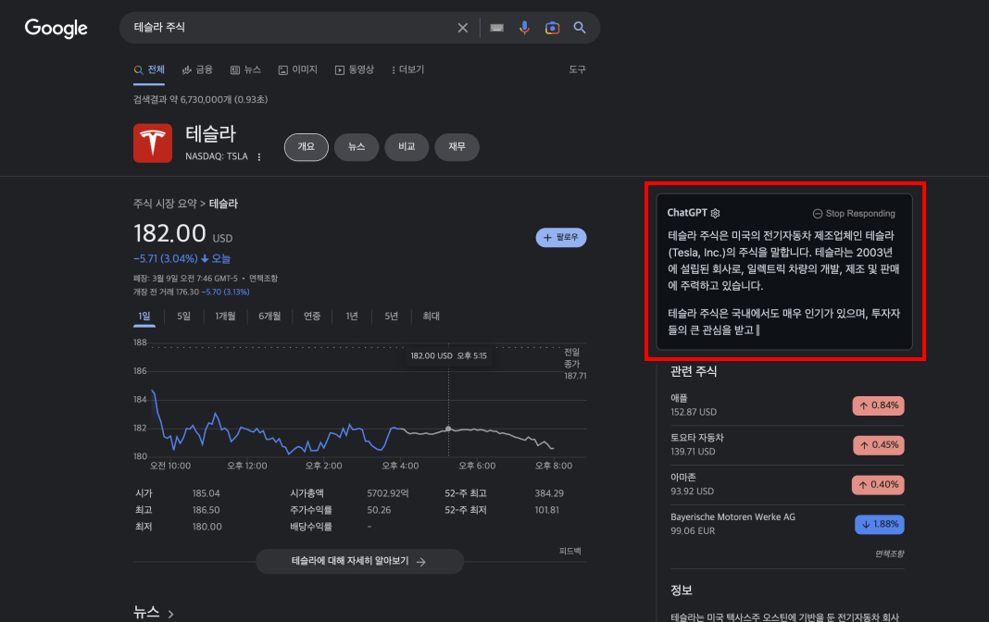Image resolution: width=989 pixels, height=622 pixels.
Task: Click the 0.84% change badge for 애플
Action: [x=878, y=405]
